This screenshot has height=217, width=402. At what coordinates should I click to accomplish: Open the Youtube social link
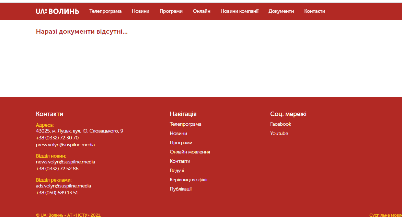[x=279, y=133]
